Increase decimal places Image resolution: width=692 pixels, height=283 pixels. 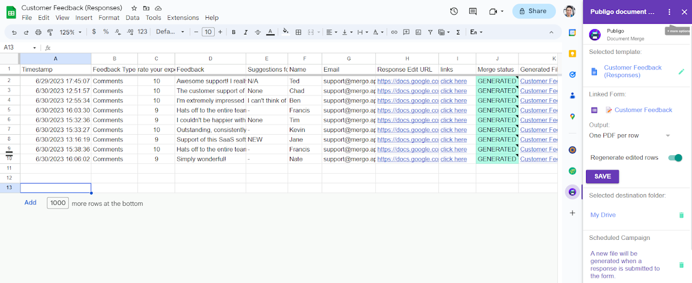[x=130, y=32]
